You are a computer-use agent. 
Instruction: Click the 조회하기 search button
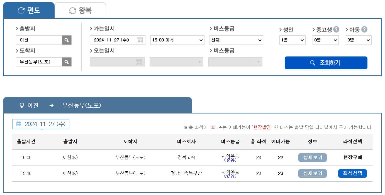pos(326,63)
